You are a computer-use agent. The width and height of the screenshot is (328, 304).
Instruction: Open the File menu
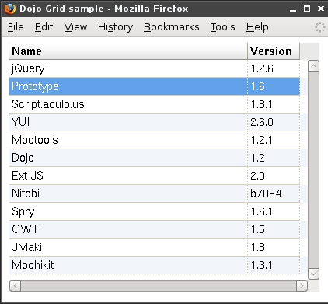pos(16,27)
